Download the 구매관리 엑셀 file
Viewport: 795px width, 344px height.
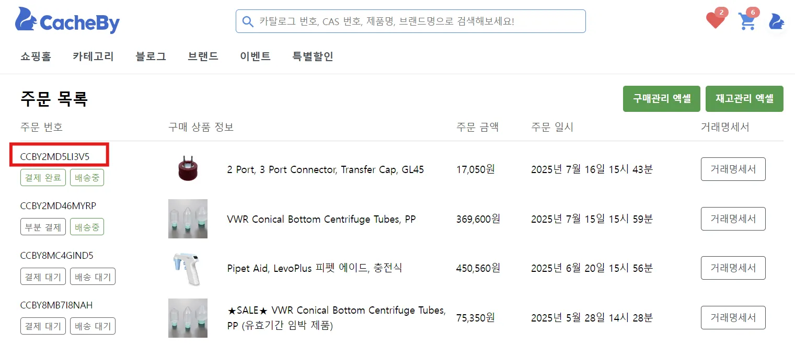[x=662, y=99]
